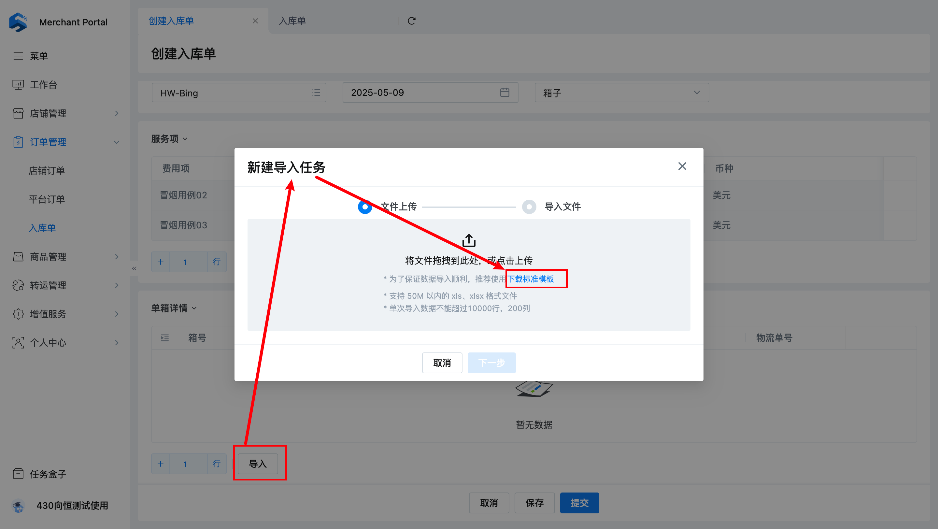Select the 文件上传 step indicator

coord(365,207)
